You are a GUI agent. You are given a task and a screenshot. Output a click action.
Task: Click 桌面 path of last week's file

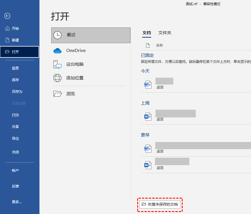coord(160,119)
